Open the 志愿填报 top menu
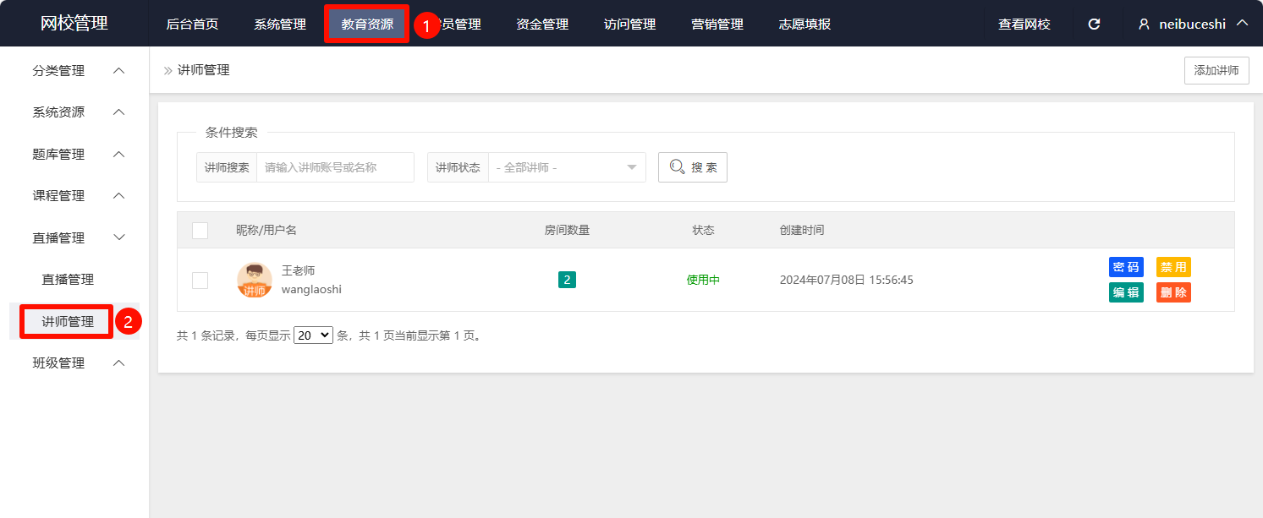 (x=804, y=25)
